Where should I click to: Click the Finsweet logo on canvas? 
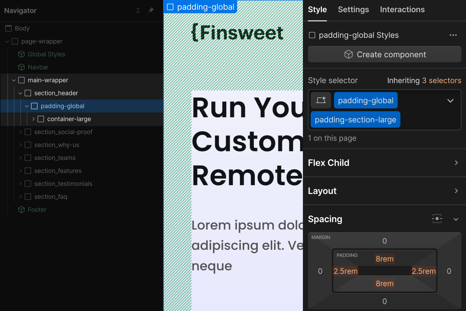point(237,33)
